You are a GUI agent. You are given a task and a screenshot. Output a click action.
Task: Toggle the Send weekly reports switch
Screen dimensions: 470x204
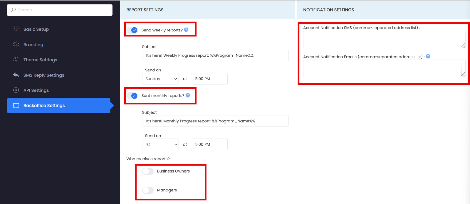[132, 30]
